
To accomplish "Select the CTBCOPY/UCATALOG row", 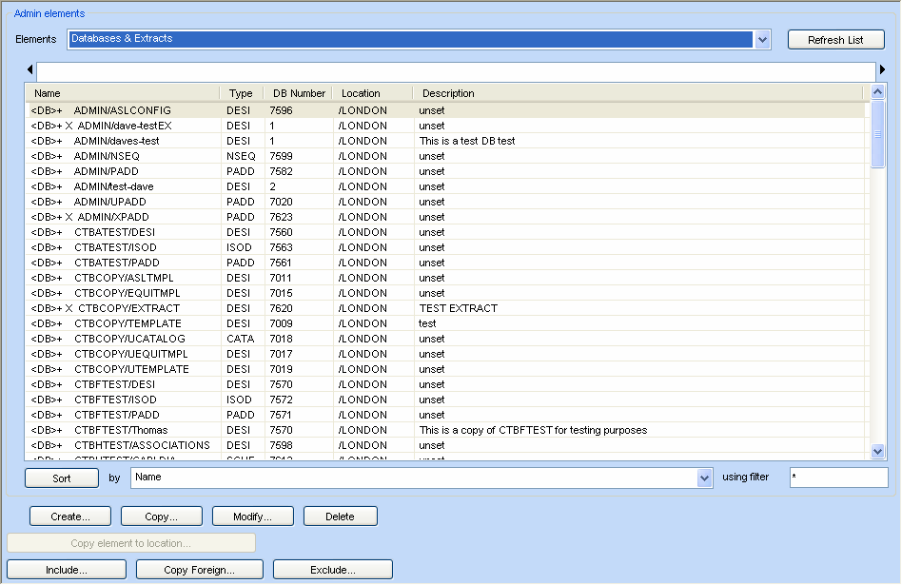I will coord(446,339).
